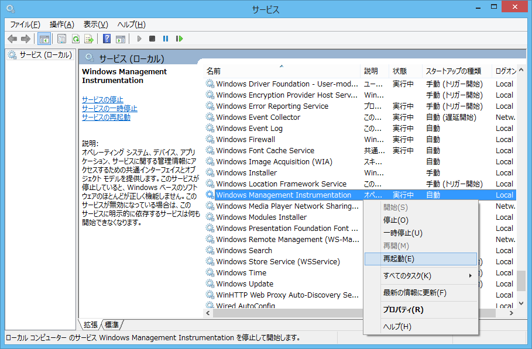The width and height of the screenshot is (532, 349).
Task: Click the サービスの停止 link
Action: click(x=102, y=99)
